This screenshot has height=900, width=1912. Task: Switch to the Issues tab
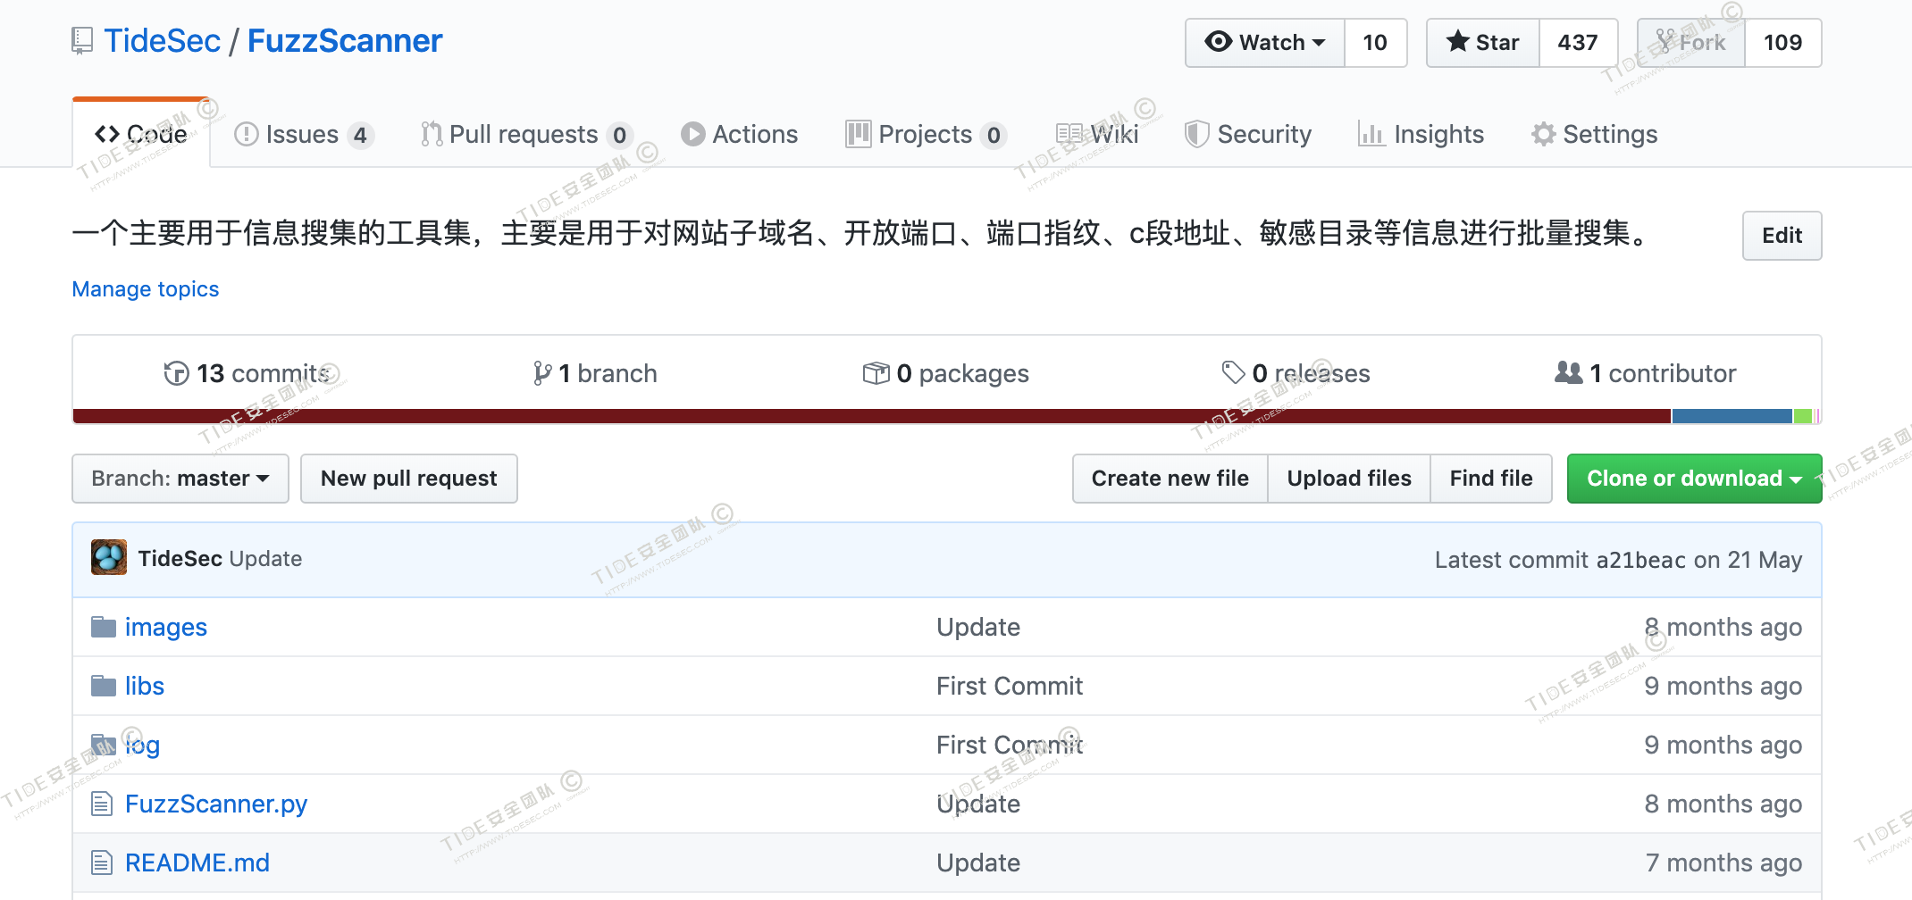click(x=302, y=135)
